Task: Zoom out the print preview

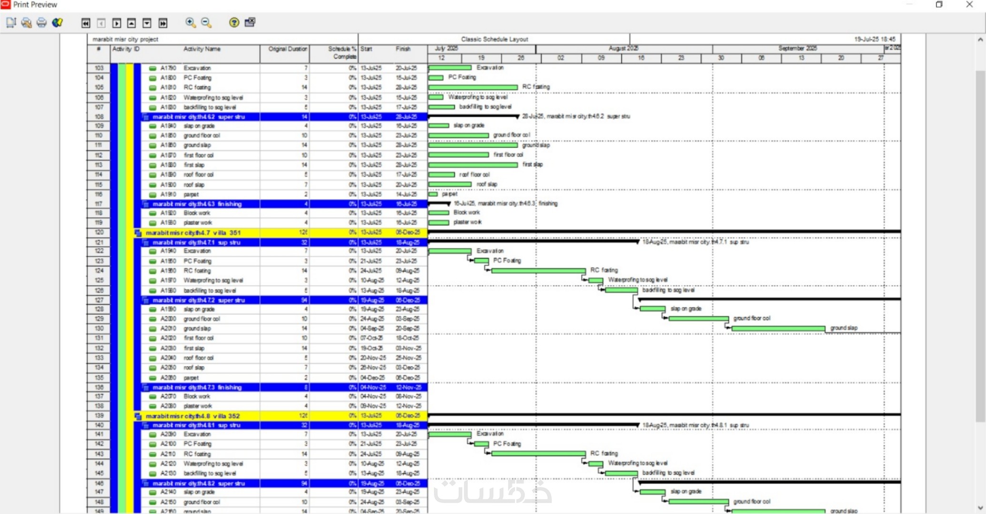Action: coord(206,22)
